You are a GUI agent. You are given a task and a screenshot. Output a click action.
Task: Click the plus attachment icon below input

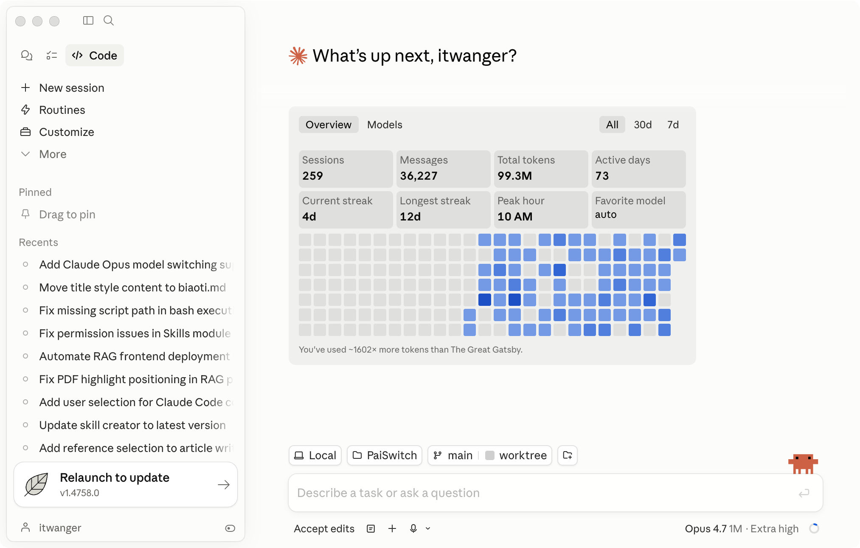pos(392,528)
